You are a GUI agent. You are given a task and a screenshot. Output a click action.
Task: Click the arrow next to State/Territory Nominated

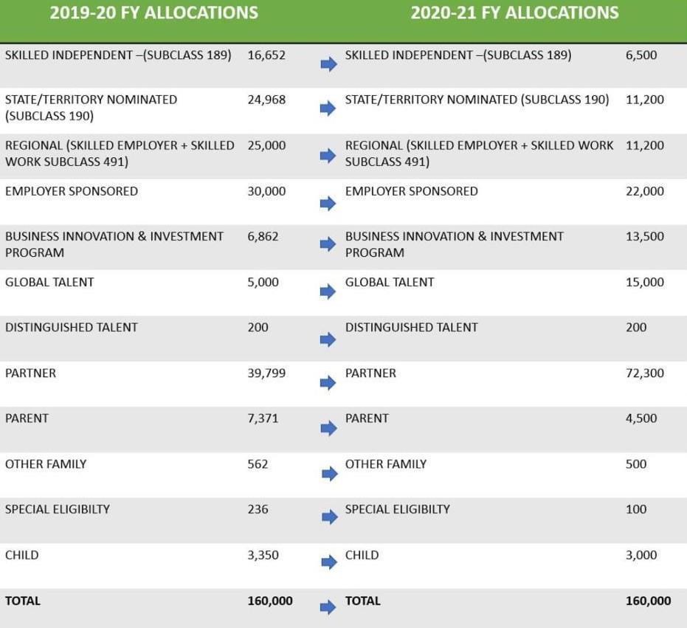(328, 108)
